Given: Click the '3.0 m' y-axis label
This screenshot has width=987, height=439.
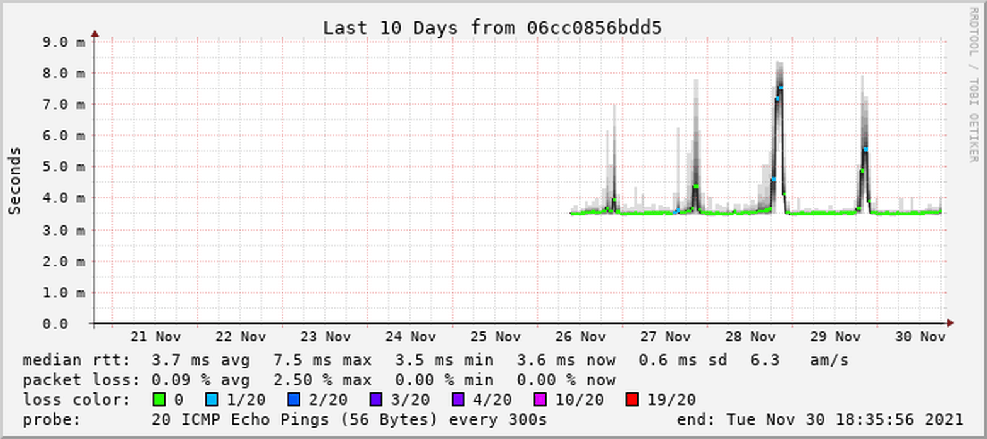Looking at the screenshot, I should pyautogui.click(x=64, y=230).
